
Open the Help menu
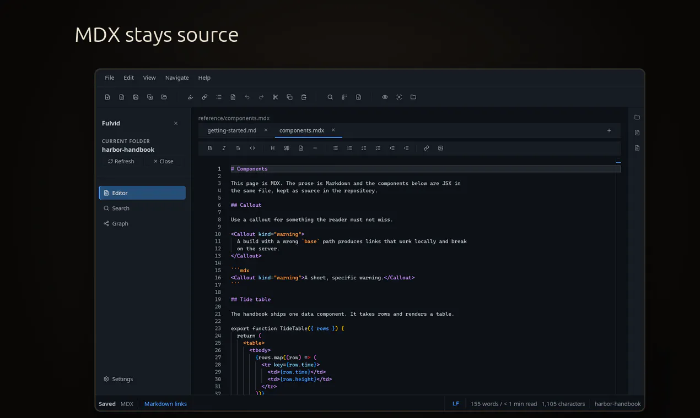[204, 78]
